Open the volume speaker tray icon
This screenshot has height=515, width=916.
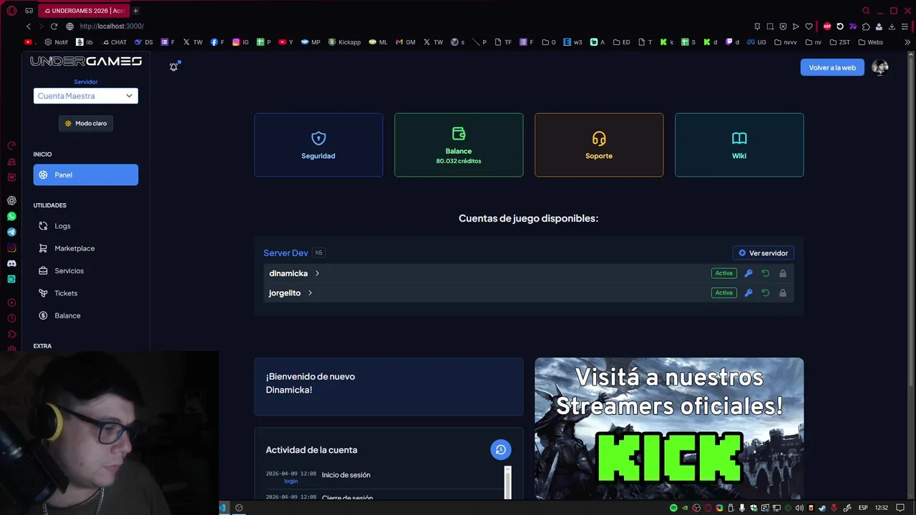(x=799, y=508)
